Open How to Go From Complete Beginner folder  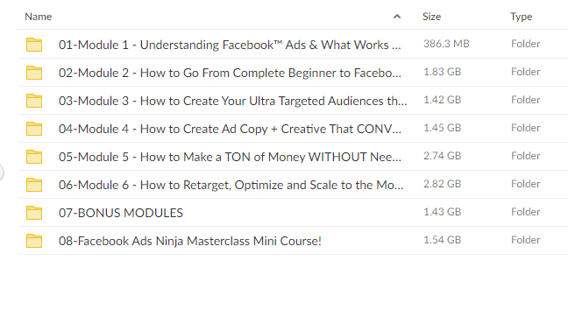(230, 73)
